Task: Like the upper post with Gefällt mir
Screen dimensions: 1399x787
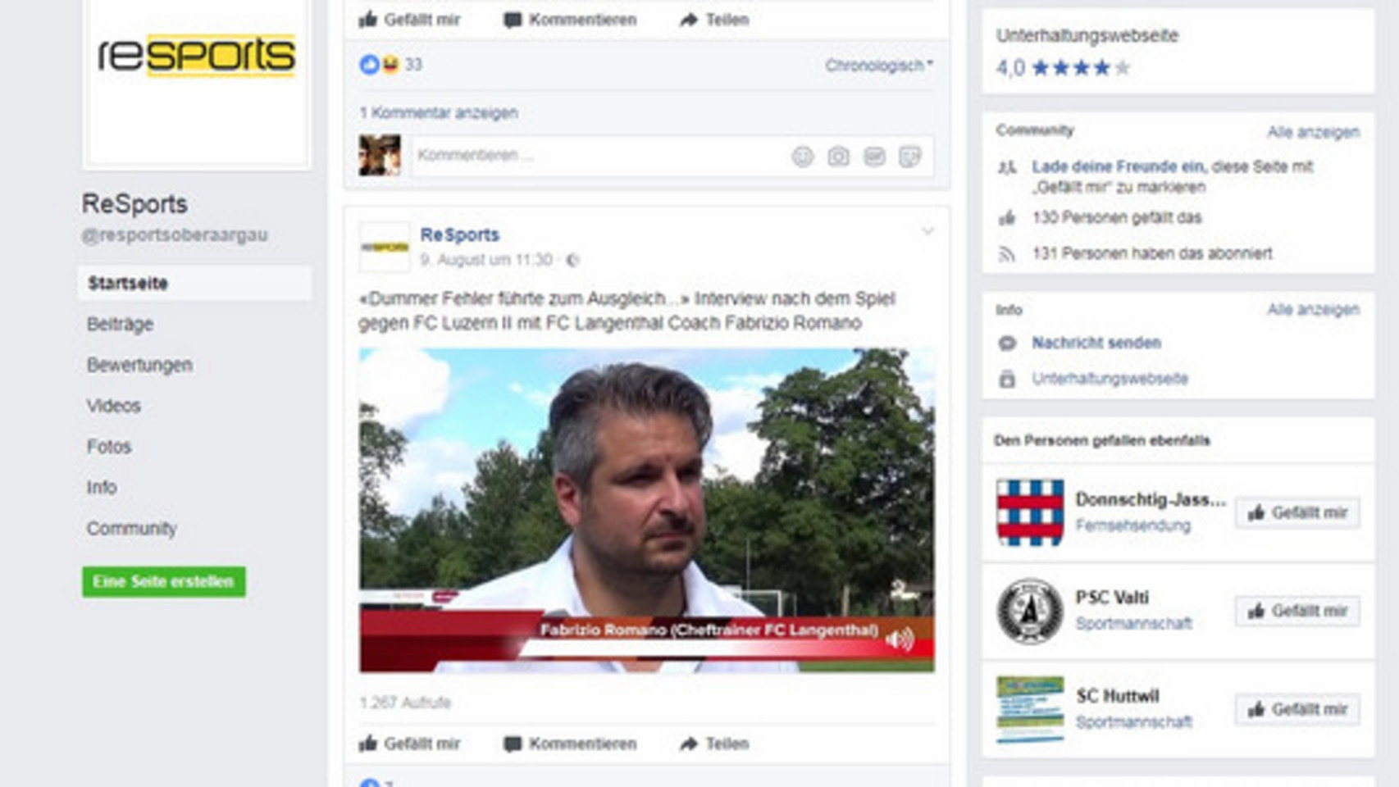Action: click(409, 20)
